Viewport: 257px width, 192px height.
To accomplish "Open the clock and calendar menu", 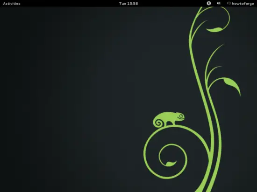I will pyautogui.click(x=128, y=3).
